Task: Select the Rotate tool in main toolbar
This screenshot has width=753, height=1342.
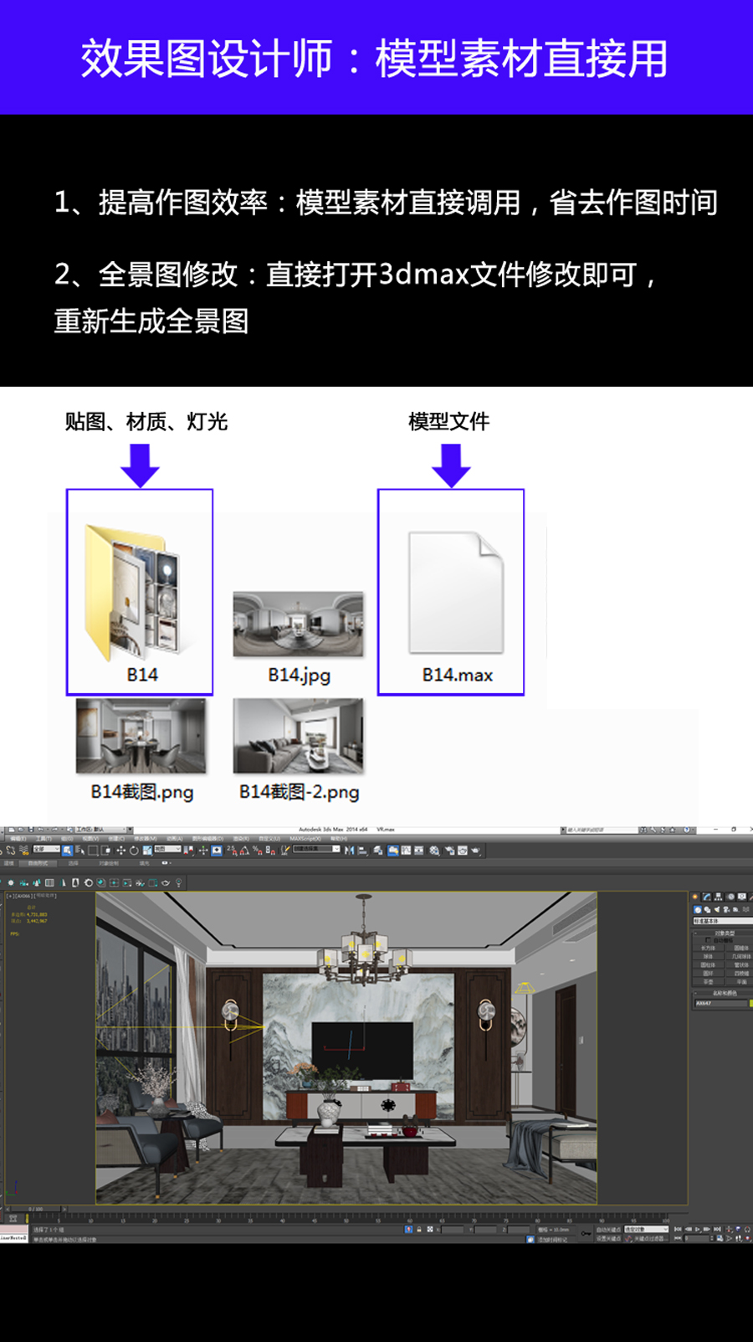Action: [x=134, y=851]
